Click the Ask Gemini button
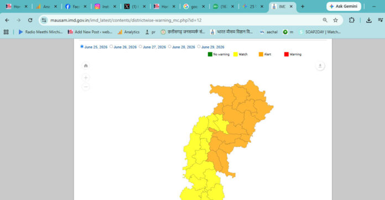 (344, 7)
